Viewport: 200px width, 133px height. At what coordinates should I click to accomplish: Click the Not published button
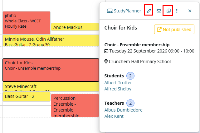click(174, 30)
